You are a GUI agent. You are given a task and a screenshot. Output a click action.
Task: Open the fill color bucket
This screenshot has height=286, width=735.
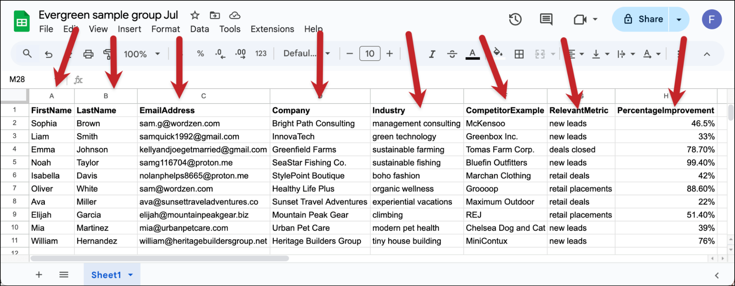[498, 53]
